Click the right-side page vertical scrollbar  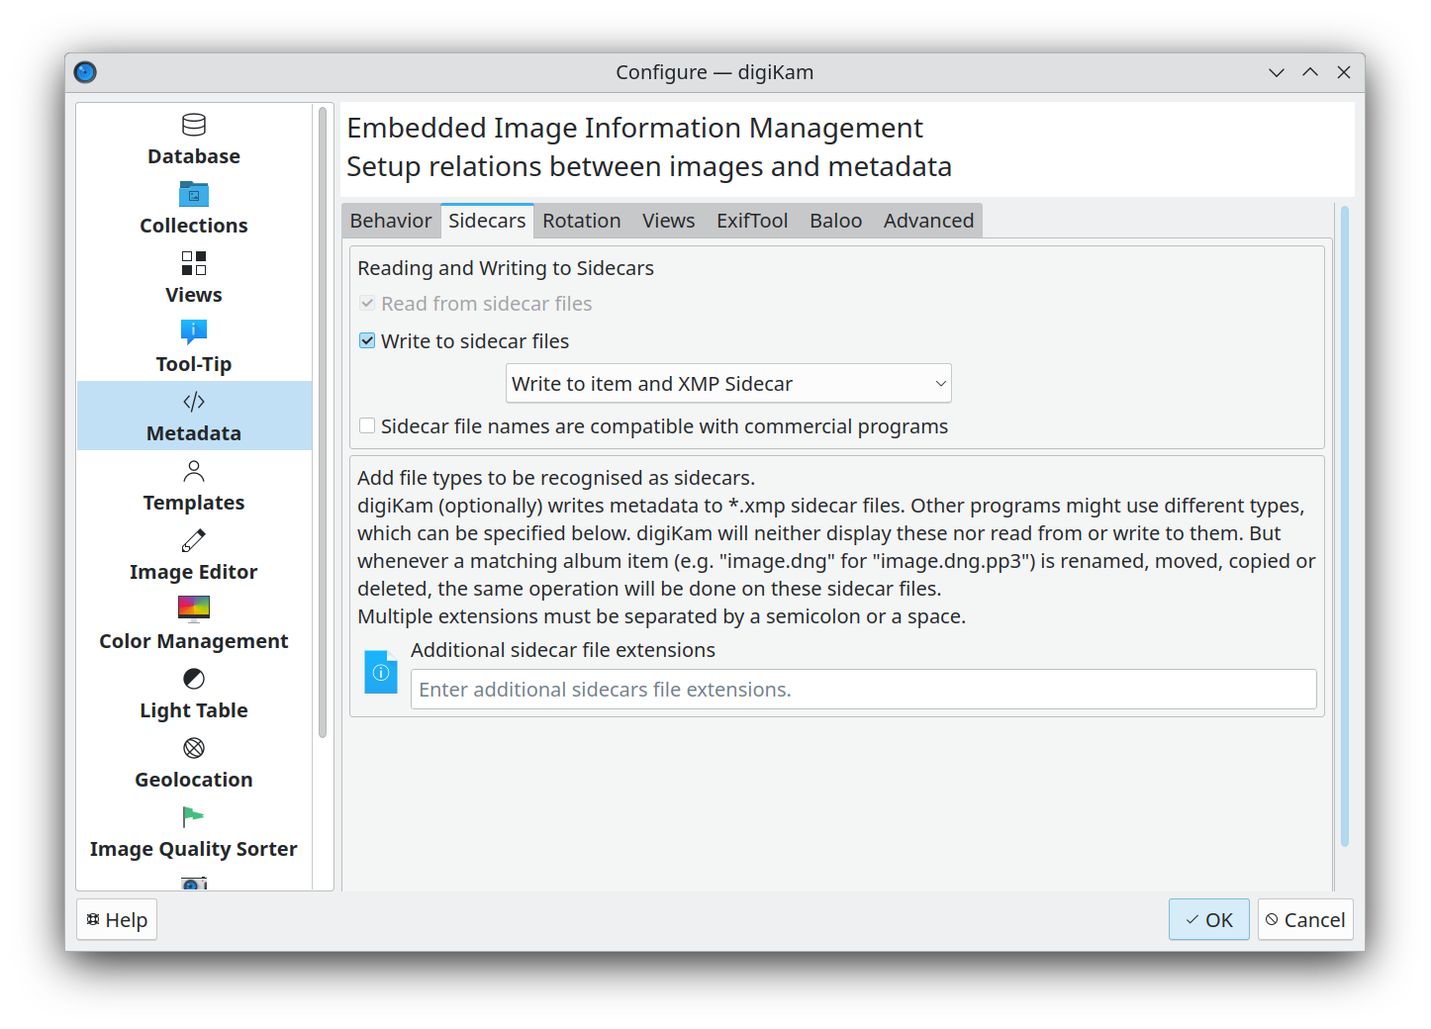coord(1344,524)
